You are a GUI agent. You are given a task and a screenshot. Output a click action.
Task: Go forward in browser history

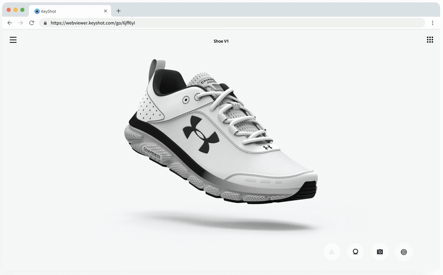21,23
